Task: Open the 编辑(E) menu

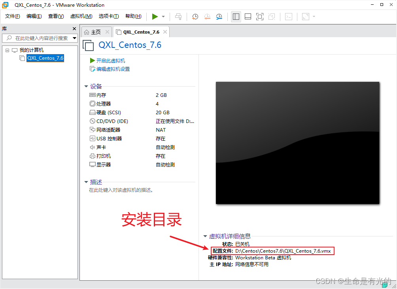Action: coord(34,16)
